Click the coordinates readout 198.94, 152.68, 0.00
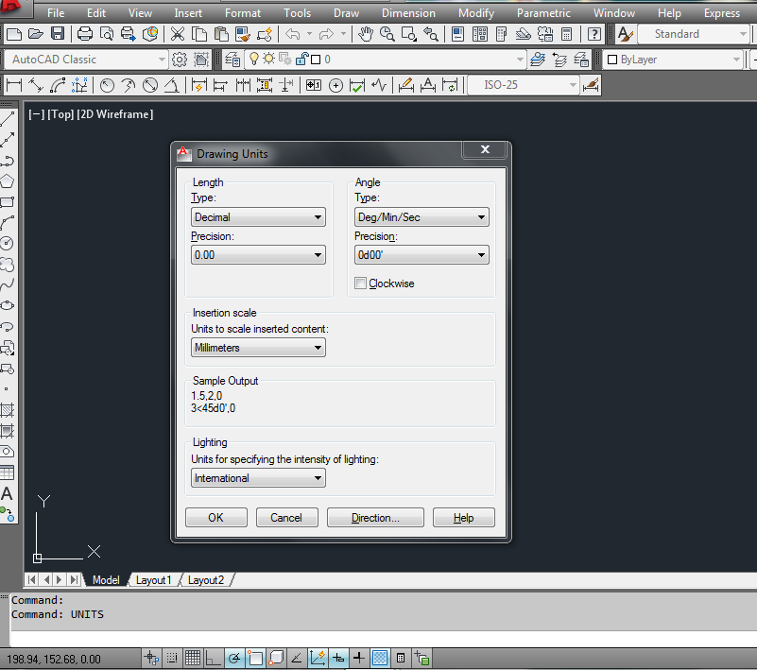757x670 pixels. [54, 659]
